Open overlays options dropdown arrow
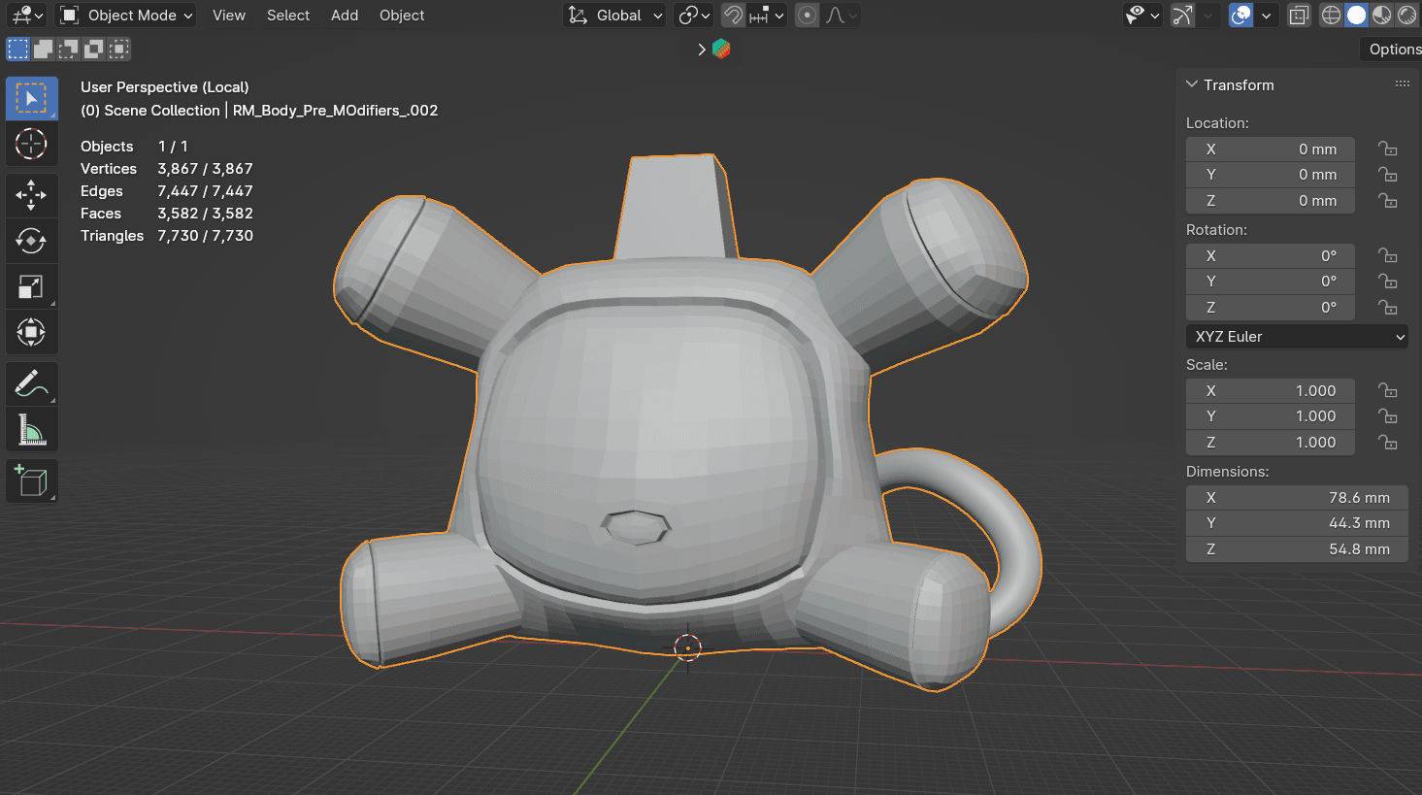The width and height of the screenshot is (1422, 795). pos(1266,16)
